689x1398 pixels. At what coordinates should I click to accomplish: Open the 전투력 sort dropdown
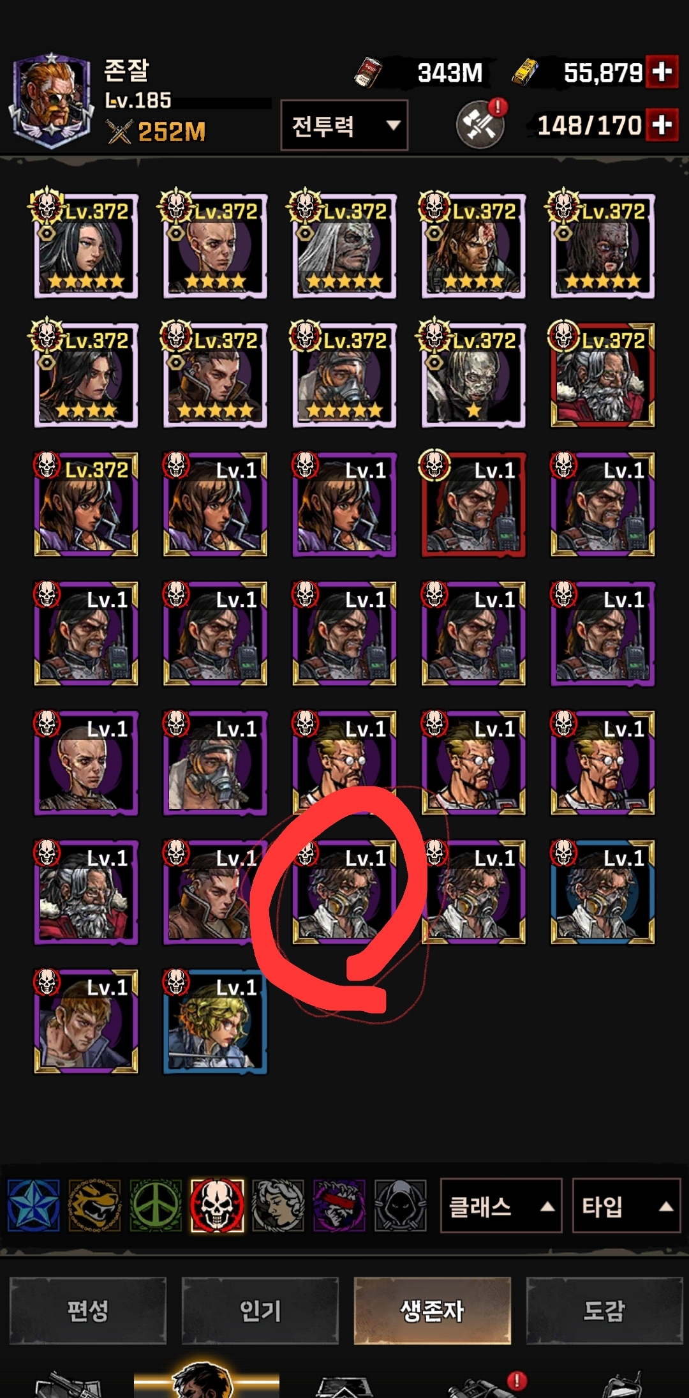coord(344,125)
